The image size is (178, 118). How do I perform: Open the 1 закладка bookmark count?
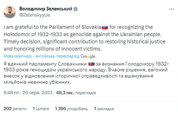(104, 108)
